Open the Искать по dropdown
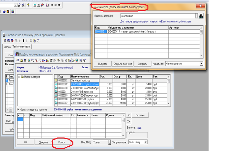The height and width of the screenshot is (151, 236). [x=201, y=64]
